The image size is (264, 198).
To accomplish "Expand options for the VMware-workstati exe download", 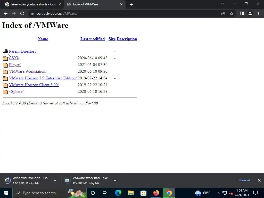I will pyautogui.click(x=115, y=180).
